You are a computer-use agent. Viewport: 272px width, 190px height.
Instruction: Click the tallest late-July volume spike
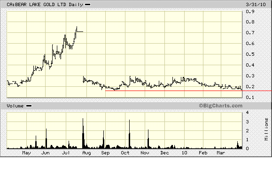(x=83, y=133)
